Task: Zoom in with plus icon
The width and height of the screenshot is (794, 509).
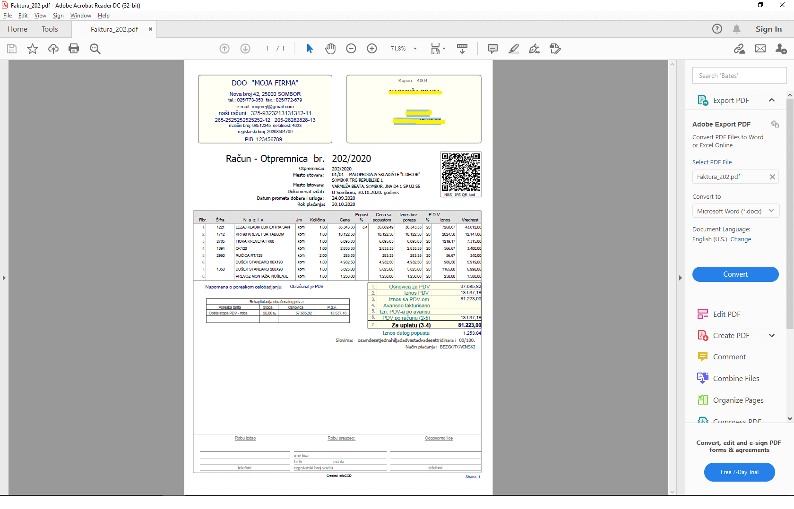Action: 372,49
